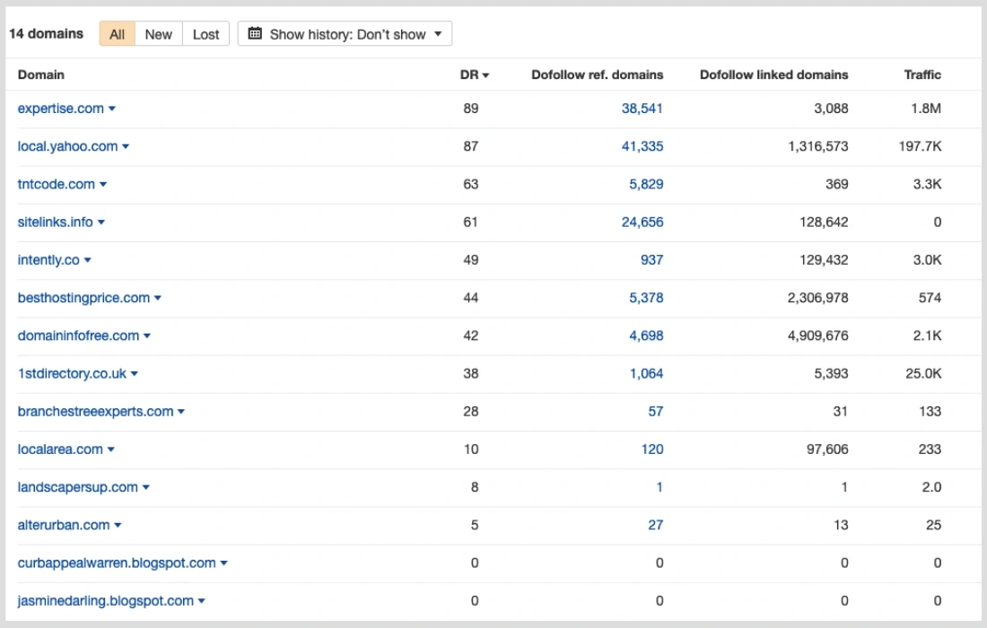Viewport: 987px width, 628px height.
Task: Click the 4,698 ref. domains link
Action: [x=646, y=336]
